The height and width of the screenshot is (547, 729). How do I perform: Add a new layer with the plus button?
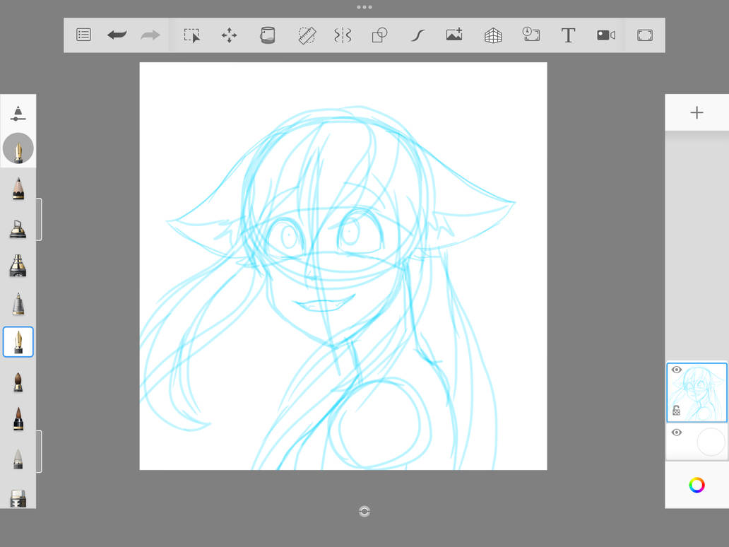pos(697,112)
